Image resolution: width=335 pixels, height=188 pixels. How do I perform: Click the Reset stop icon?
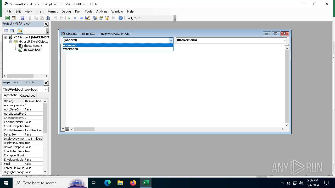tap(81, 18)
